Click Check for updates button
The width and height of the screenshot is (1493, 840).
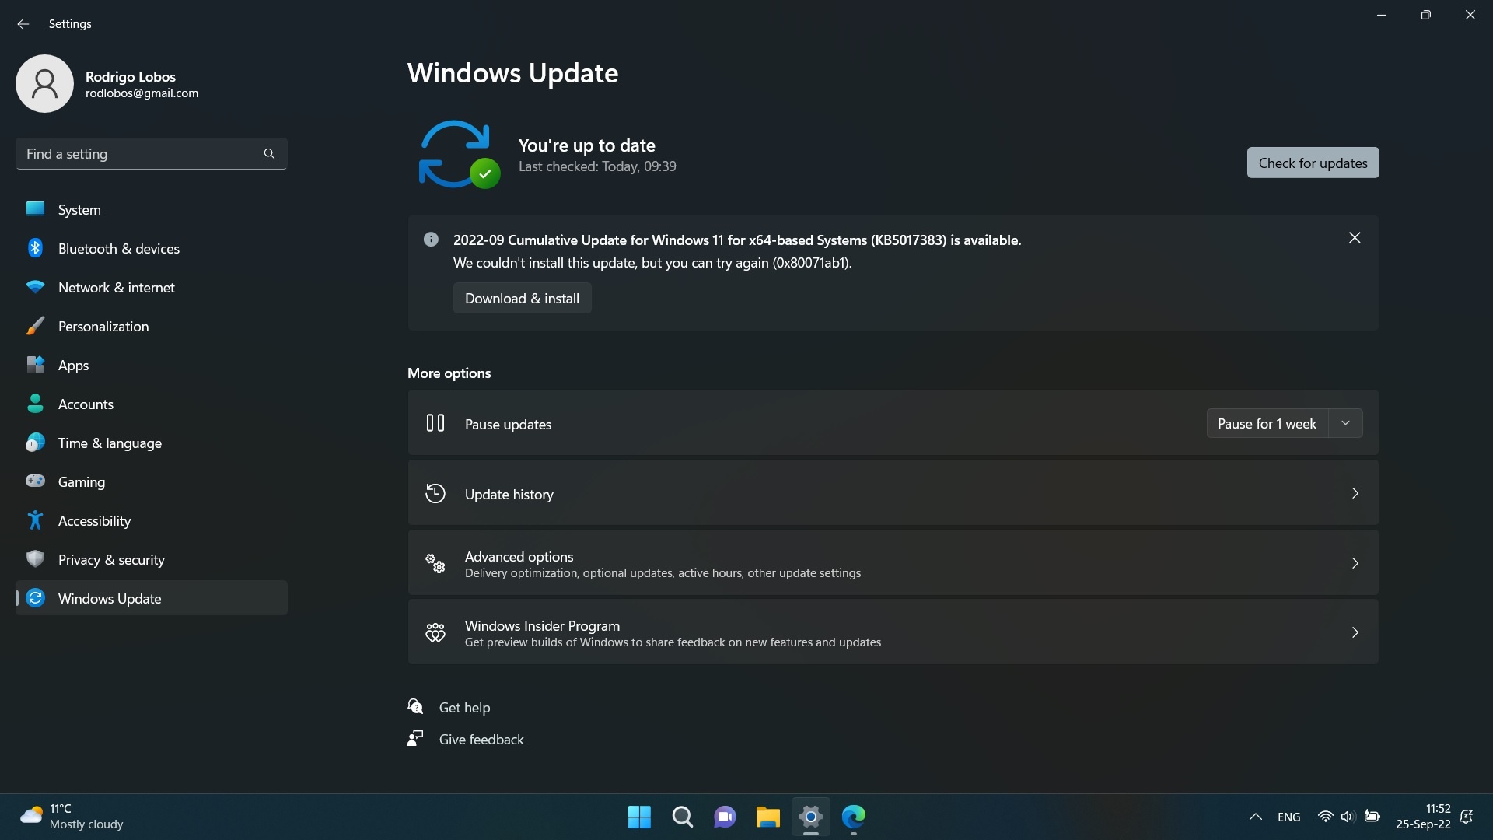tap(1313, 163)
